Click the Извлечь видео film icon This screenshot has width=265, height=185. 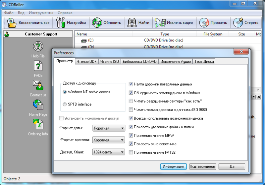(160, 22)
